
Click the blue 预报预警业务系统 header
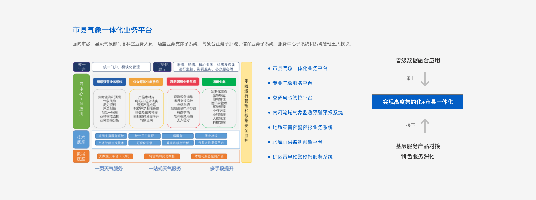(109, 82)
